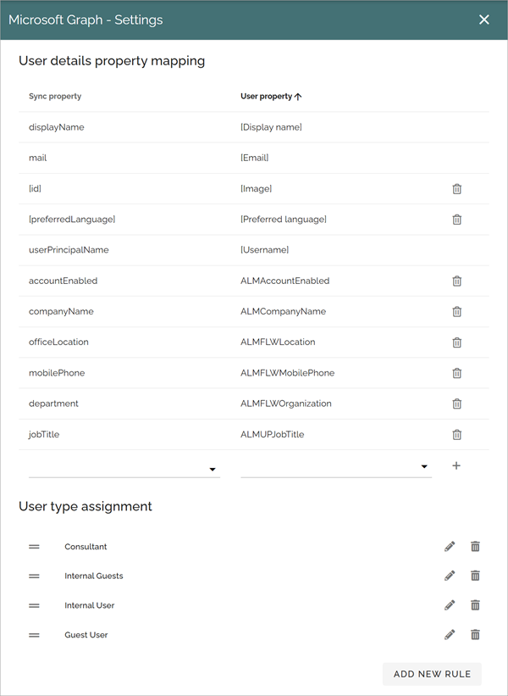Image resolution: width=508 pixels, height=696 pixels.
Task: Open the new User property dropdown
Action: [336, 468]
